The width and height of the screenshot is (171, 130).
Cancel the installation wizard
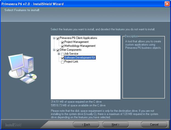tap(154, 125)
